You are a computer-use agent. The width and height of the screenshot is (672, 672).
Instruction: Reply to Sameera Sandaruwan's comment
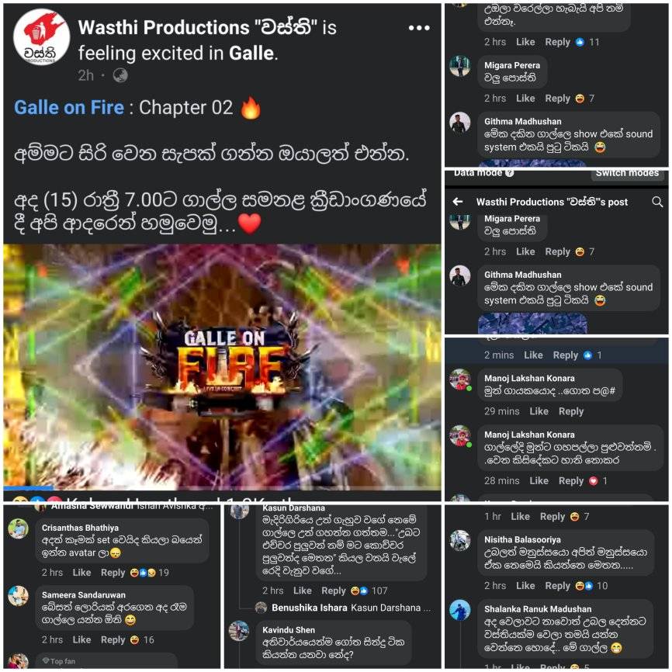pos(113,640)
